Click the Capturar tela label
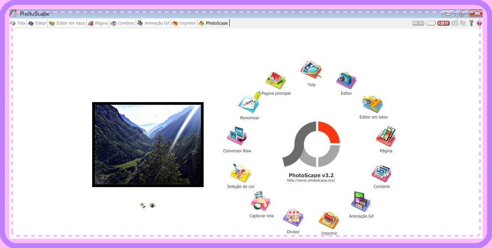This screenshot has width=492, height=248. point(262,216)
